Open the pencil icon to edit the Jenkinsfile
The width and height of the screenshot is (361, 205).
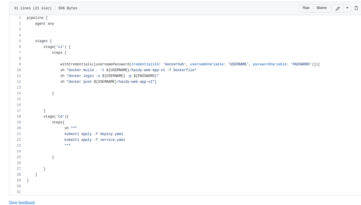pyautogui.click(x=337, y=8)
